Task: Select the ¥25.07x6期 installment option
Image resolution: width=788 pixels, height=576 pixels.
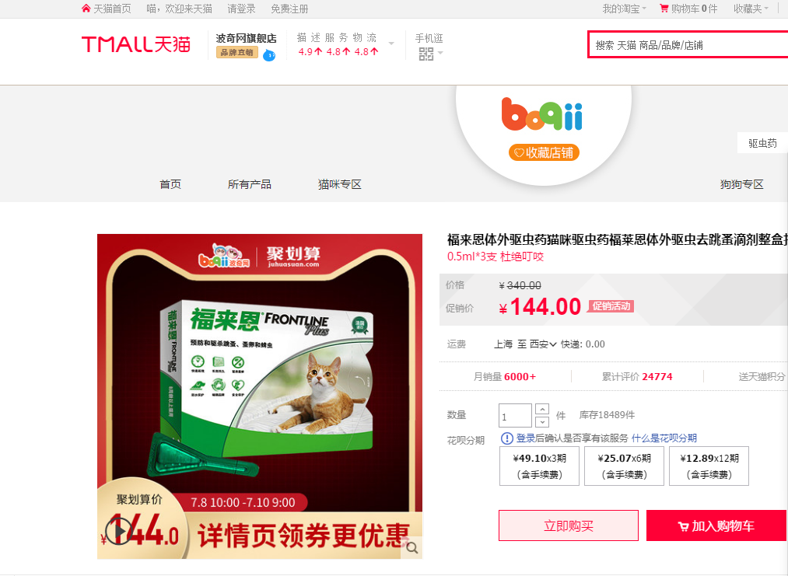Action: (x=624, y=466)
